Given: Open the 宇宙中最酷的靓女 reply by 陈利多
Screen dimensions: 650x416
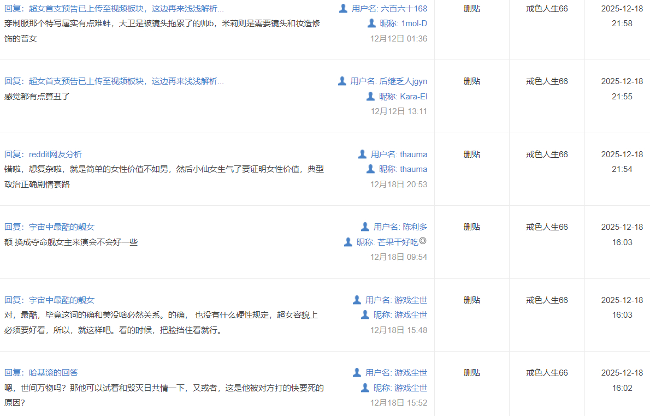Looking at the screenshot, I should 50,227.
